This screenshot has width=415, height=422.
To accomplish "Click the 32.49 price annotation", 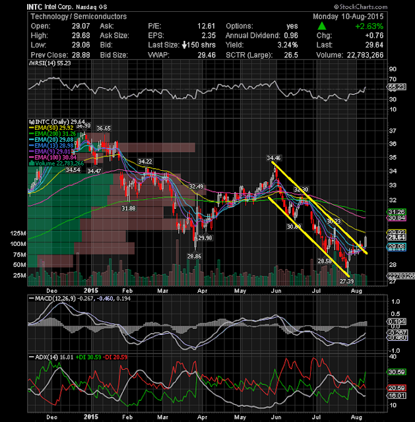I will (x=197, y=187).
